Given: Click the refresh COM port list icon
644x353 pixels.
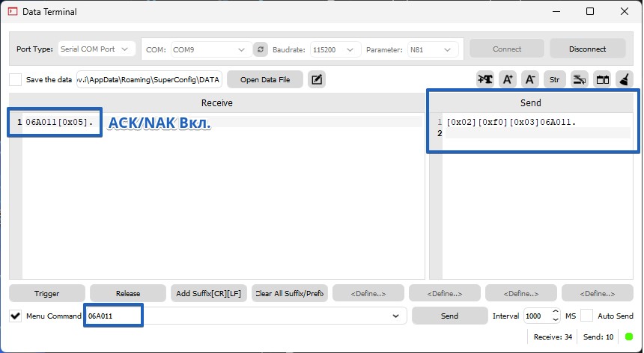Looking at the screenshot, I should click(x=261, y=49).
